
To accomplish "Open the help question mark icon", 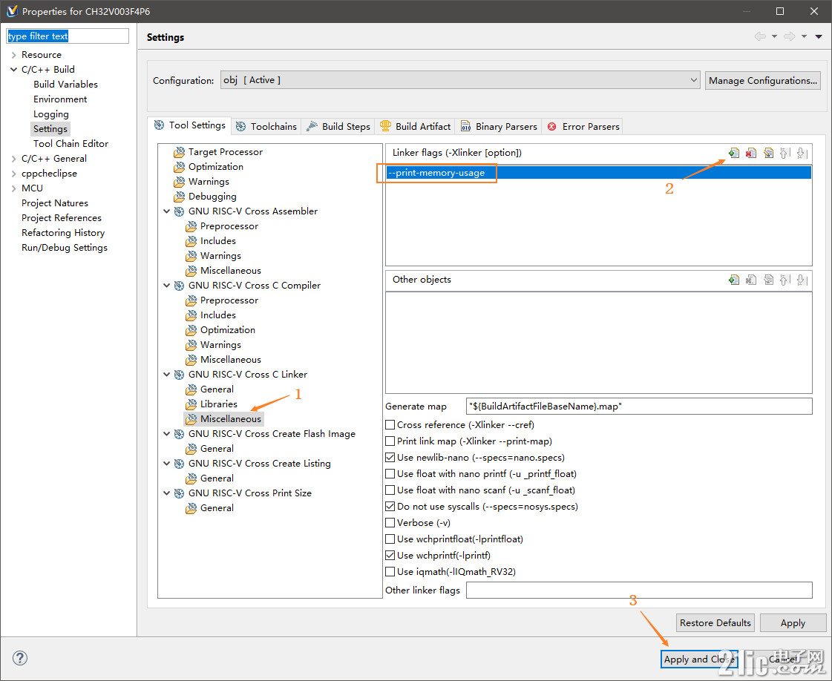I will coord(19,658).
